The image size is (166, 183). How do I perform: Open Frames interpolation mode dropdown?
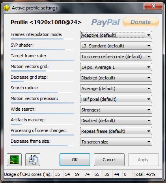tap(116, 35)
